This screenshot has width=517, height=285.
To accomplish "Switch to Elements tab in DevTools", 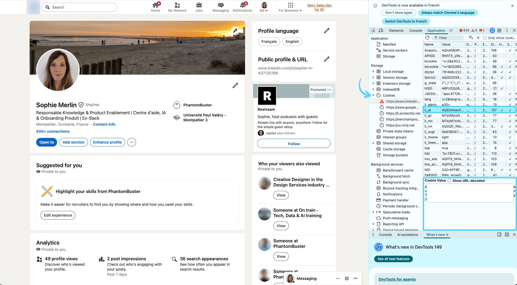I will [x=396, y=30].
